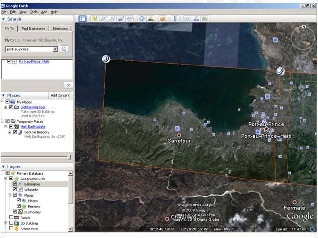This screenshot has width=318, height=238.
Task: Toggle the My Places checkbox
Action: 7,101
